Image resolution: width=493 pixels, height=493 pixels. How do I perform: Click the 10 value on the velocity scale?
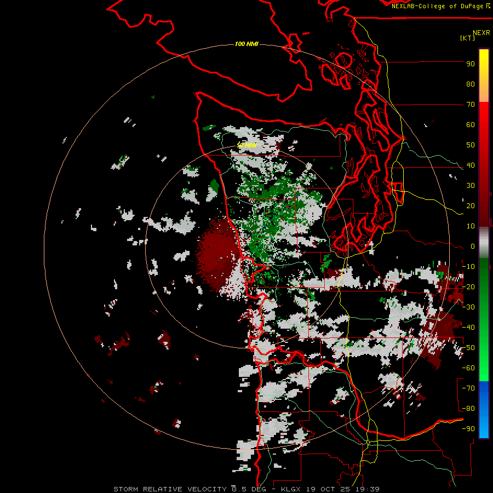[x=471, y=226]
